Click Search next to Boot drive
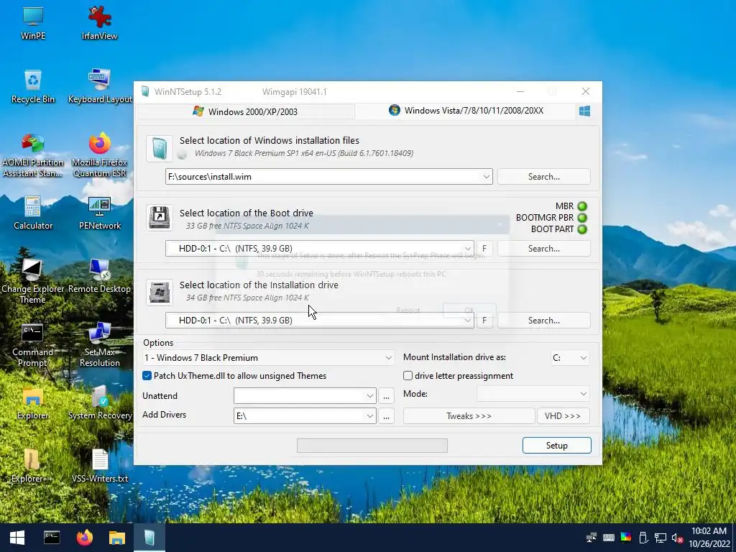 [x=544, y=248]
